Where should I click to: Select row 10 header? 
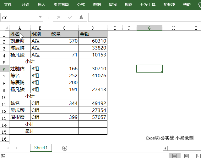pos(4,97)
